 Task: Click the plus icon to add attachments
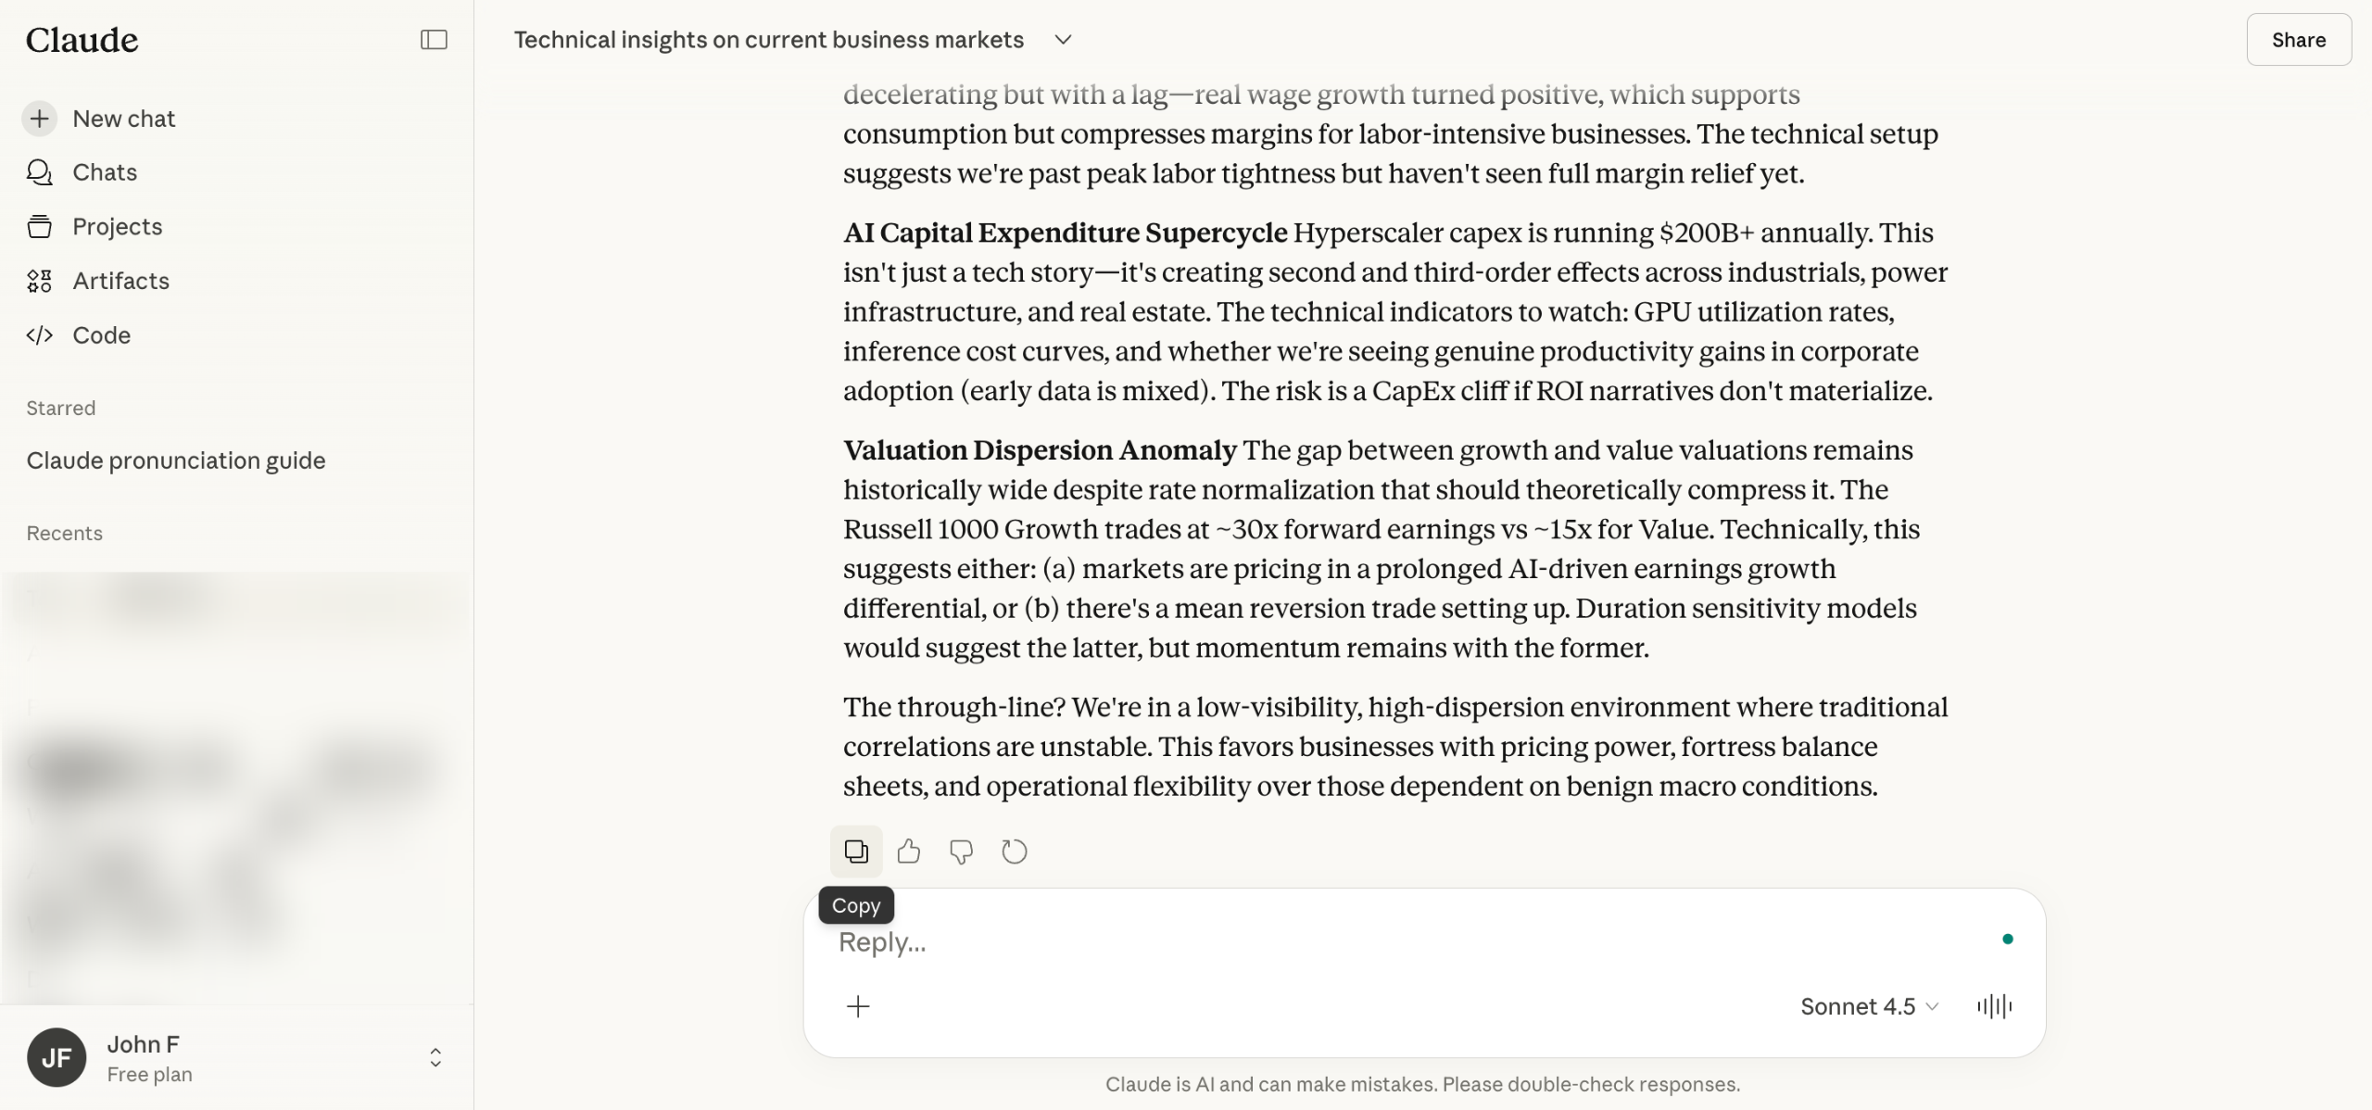(x=858, y=1006)
